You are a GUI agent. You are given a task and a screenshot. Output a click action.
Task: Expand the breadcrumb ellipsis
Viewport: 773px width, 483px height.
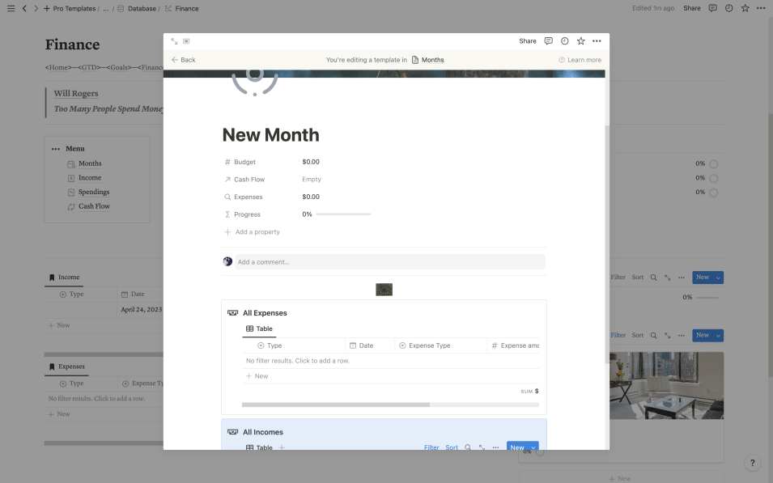click(105, 8)
